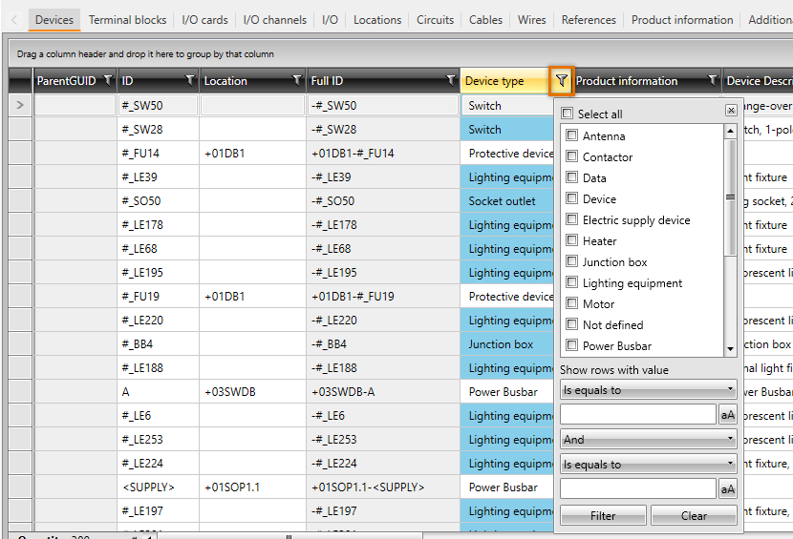This screenshot has width=793, height=539.
Task: Expand the second 'Is equals to' dropdown
Action: click(x=648, y=465)
